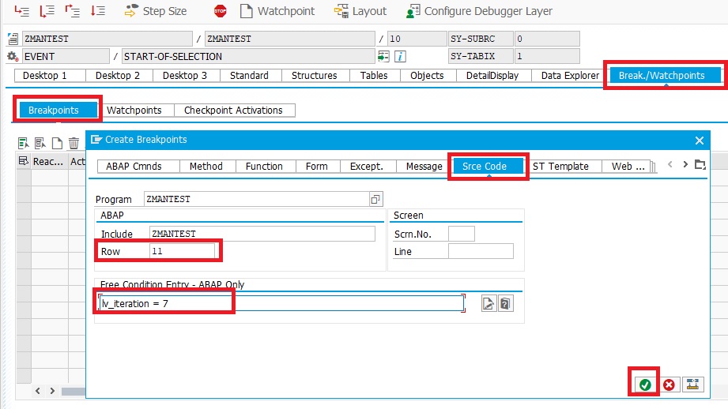The width and height of the screenshot is (728, 409).
Task: Click the right scroll arrow below the table
Action: point(52,391)
